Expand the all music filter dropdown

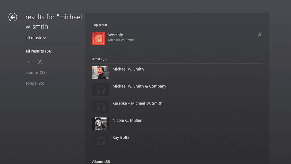click(x=36, y=38)
